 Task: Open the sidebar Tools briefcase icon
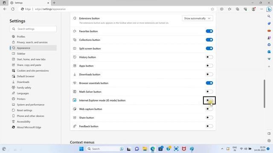point(269,31)
